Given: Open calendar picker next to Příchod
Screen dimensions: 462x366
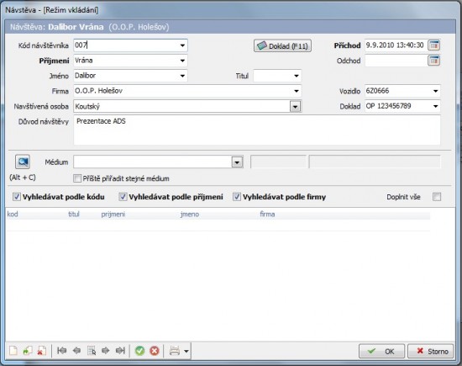Looking at the screenshot, I should point(433,45).
